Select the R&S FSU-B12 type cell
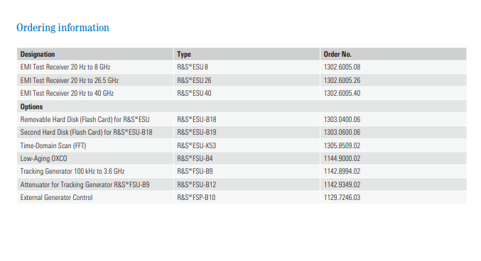Viewport: 481px width, 261px height. point(196,184)
